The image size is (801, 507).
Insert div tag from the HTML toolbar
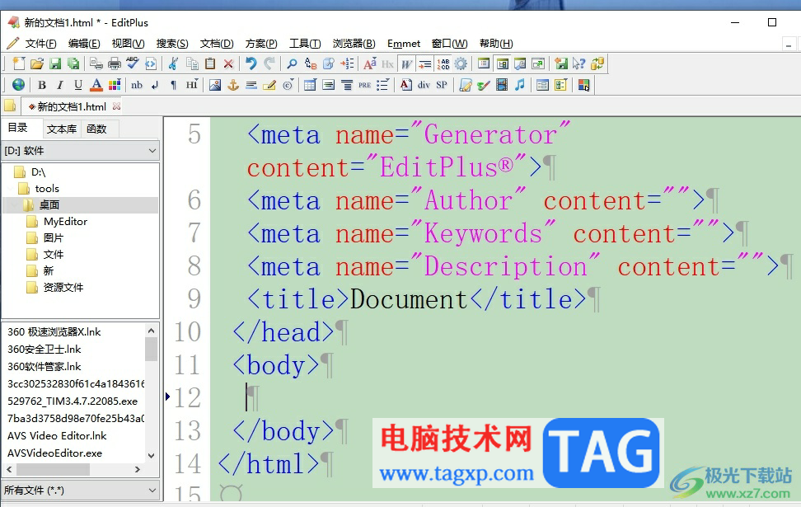point(424,85)
